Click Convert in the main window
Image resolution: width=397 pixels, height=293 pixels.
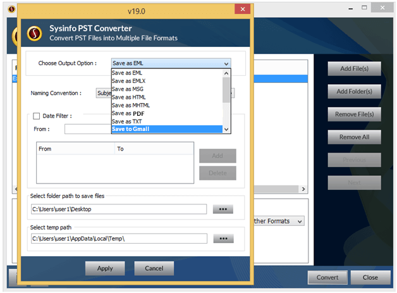[327, 278]
